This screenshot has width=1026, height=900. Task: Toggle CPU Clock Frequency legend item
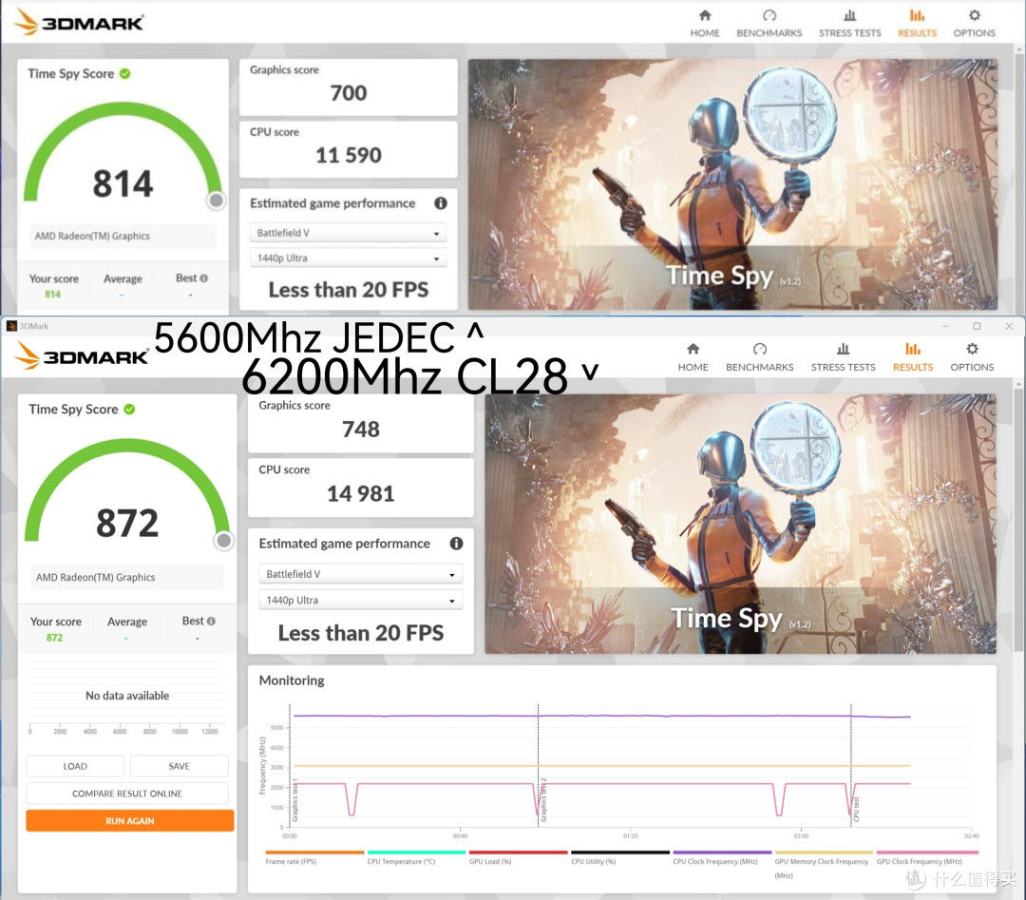coord(722,857)
